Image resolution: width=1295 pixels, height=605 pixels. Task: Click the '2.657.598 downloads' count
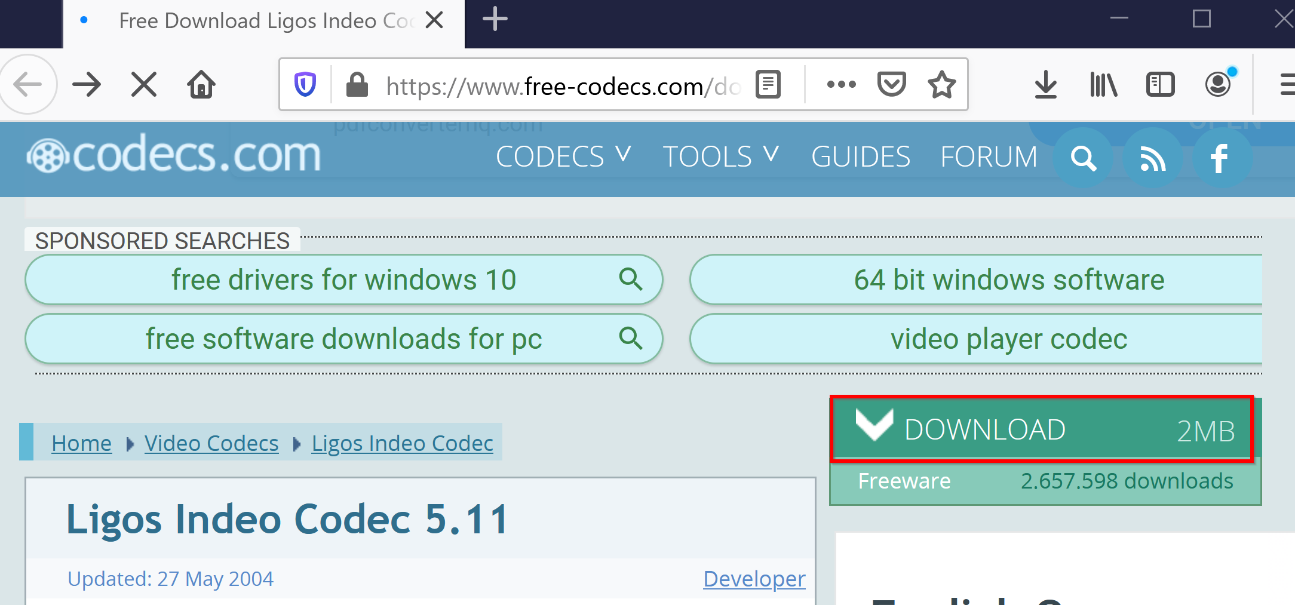coord(1127,481)
